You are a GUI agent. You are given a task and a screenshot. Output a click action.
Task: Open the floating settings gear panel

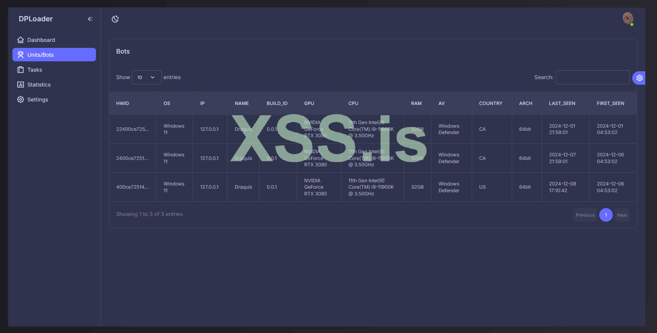pyautogui.click(x=639, y=78)
